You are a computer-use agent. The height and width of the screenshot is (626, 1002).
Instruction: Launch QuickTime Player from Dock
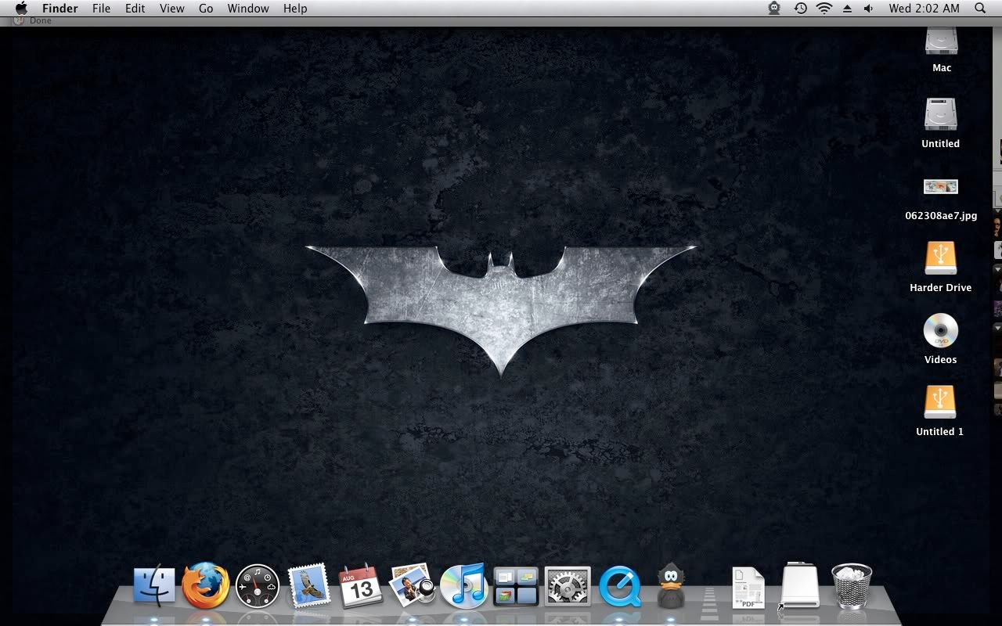click(x=619, y=586)
